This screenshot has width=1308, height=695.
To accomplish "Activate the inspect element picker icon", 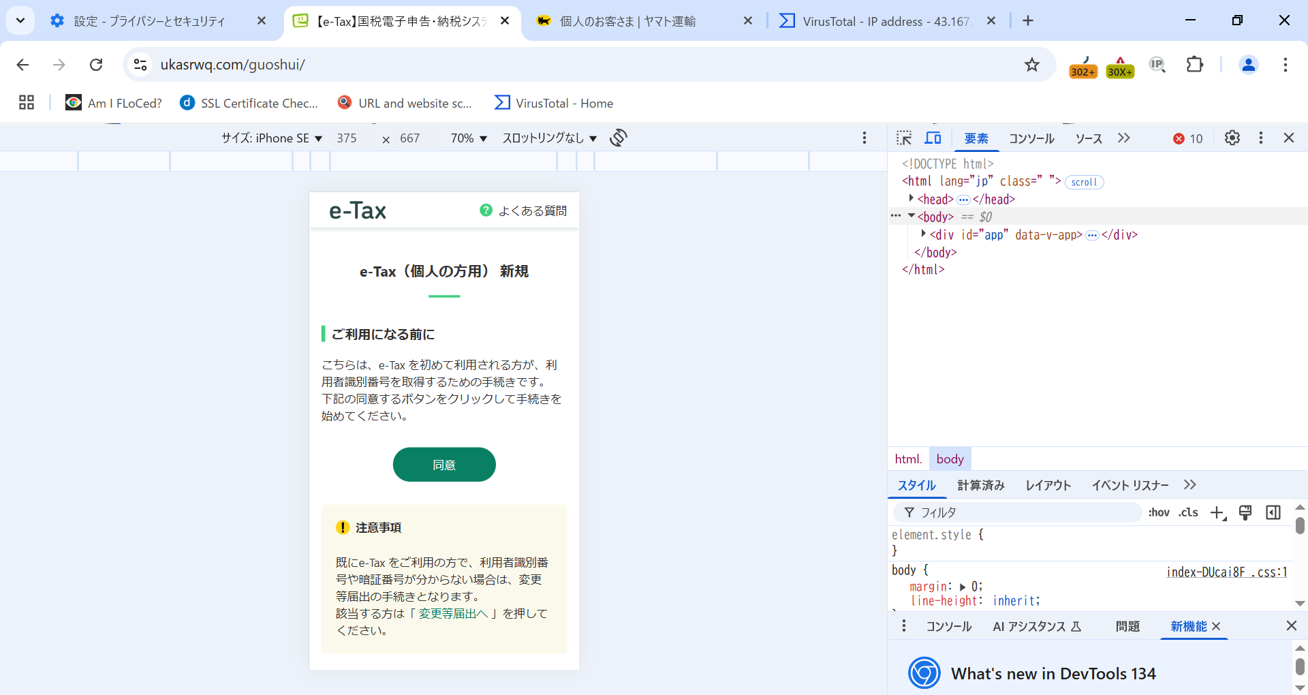I will click(904, 138).
